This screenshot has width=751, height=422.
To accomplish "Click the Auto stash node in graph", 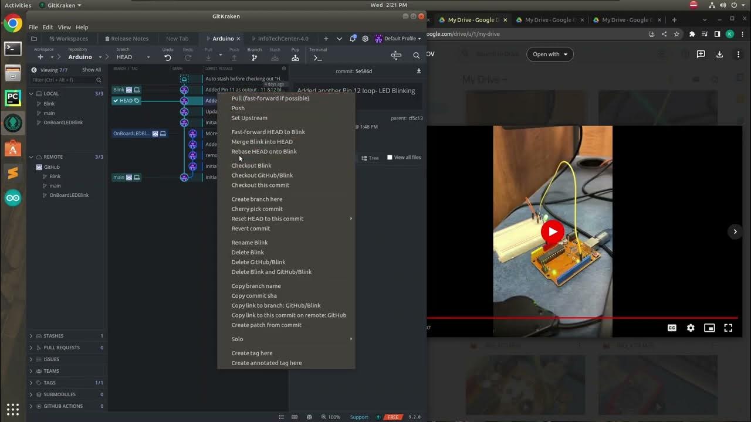I will [x=184, y=79].
